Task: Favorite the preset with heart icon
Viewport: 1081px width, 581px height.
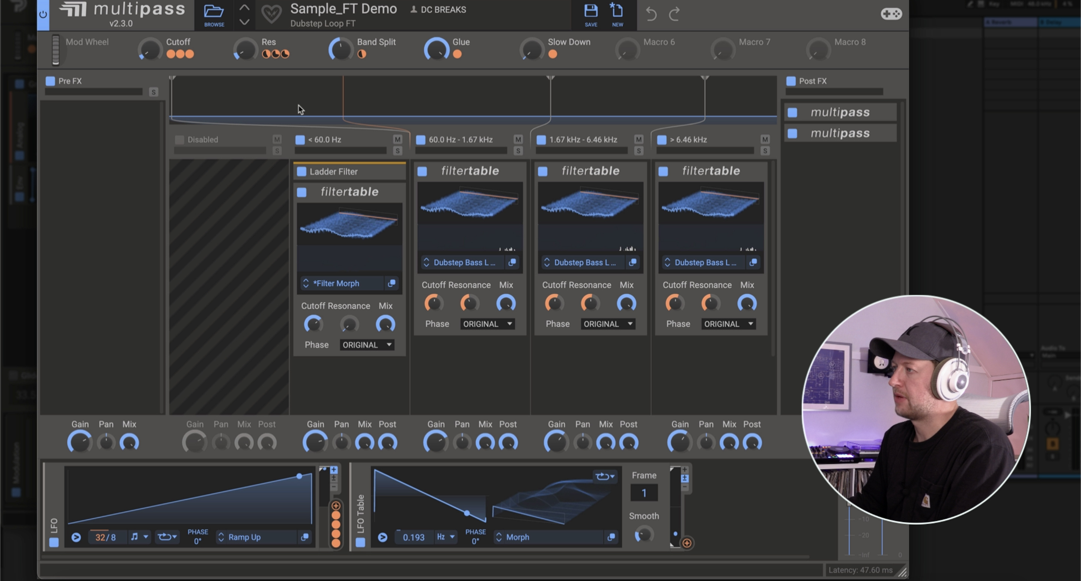Action: pos(271,14)
